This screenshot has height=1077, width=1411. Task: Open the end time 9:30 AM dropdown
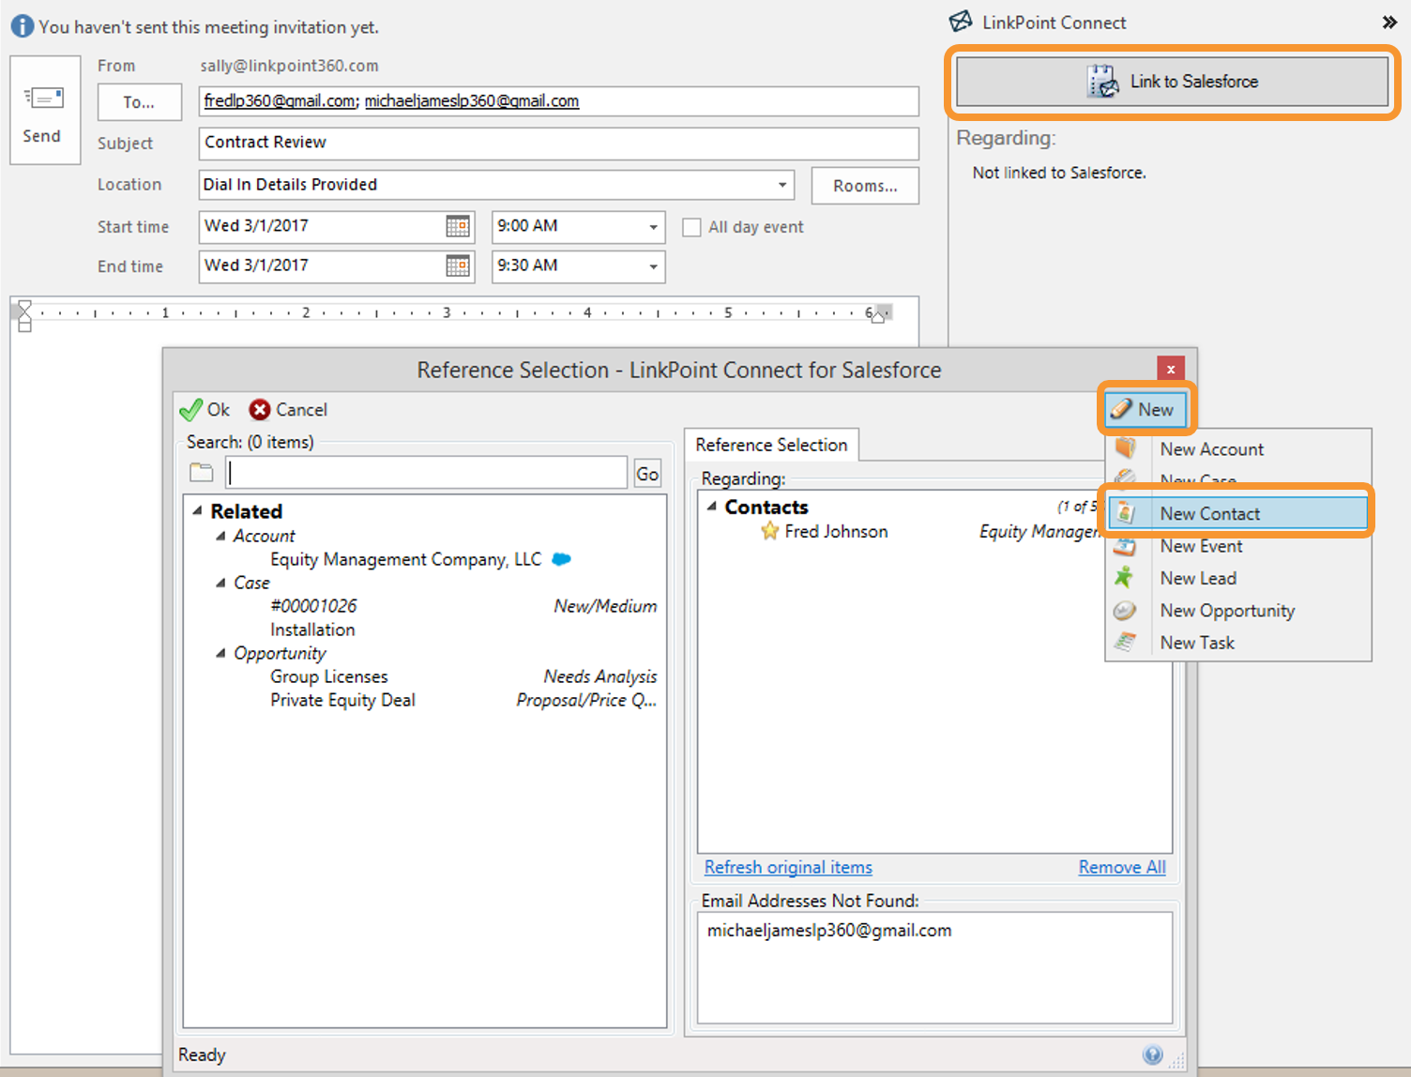tap(653, 266)
